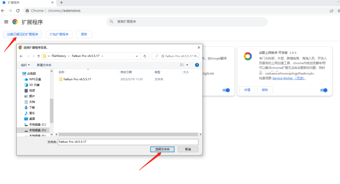
Task: Expand the Fatkun Pro v6.5.5.17 breadcrumb chevron
Action: point(102,56)
